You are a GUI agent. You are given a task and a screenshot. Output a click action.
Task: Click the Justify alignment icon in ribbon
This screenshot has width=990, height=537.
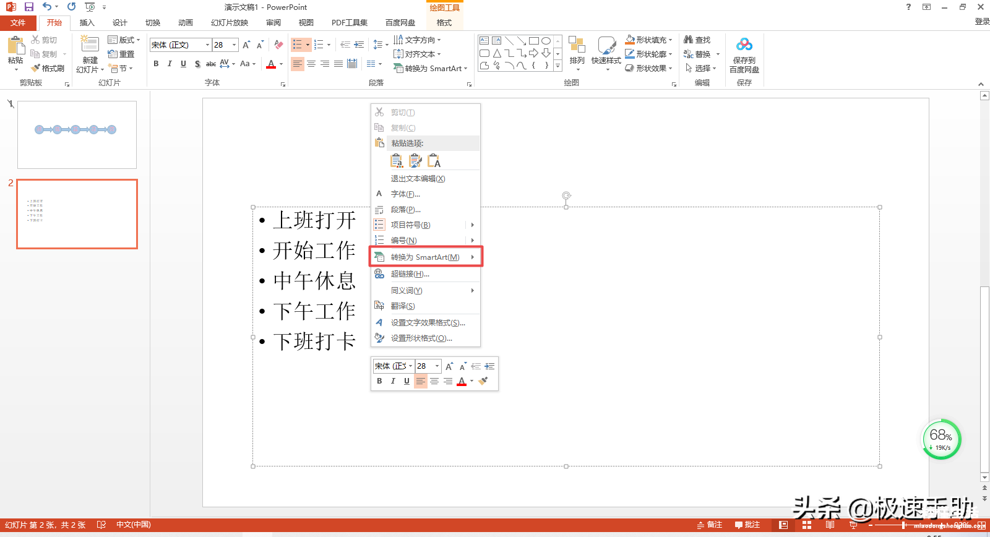338,64
